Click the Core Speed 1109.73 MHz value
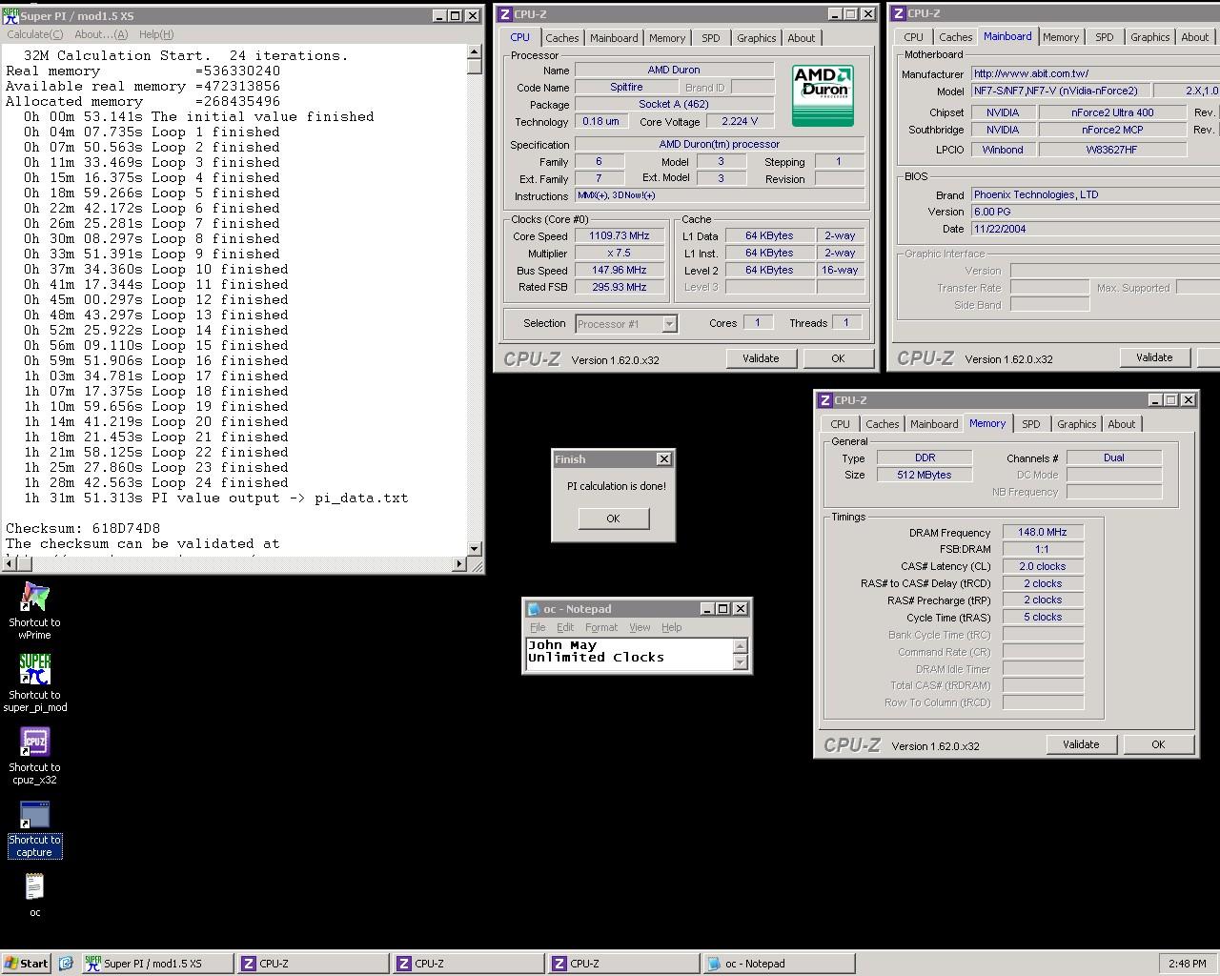1220x976 pixels. point(619,236)
